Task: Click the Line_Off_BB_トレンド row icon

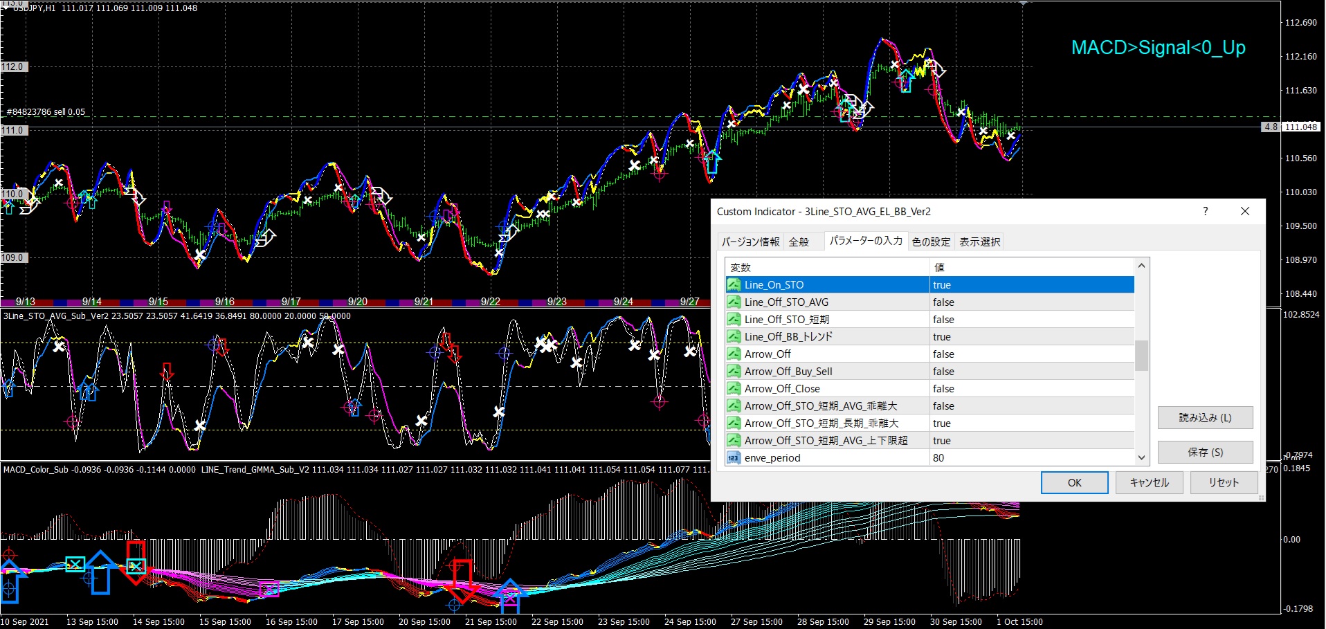Action: click(x=734, y=336)
